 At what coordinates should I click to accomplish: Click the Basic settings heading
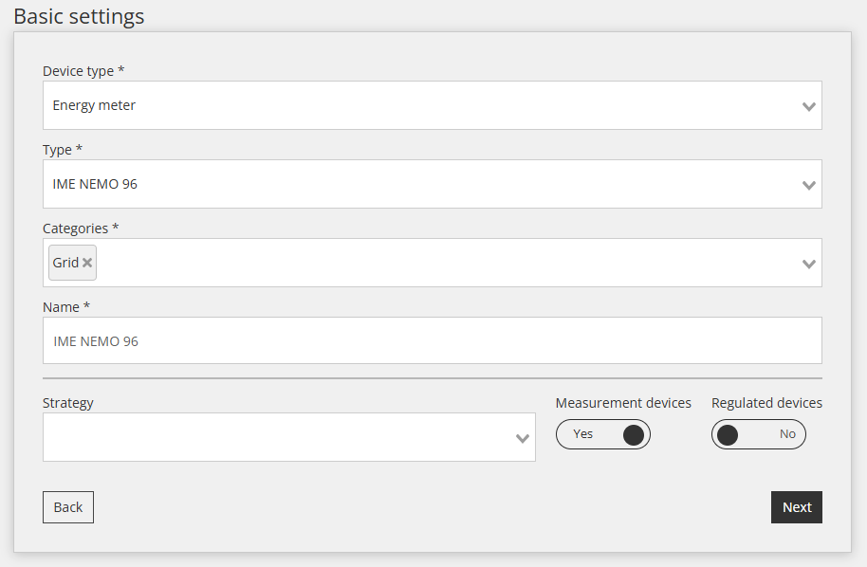pos(79,16)
